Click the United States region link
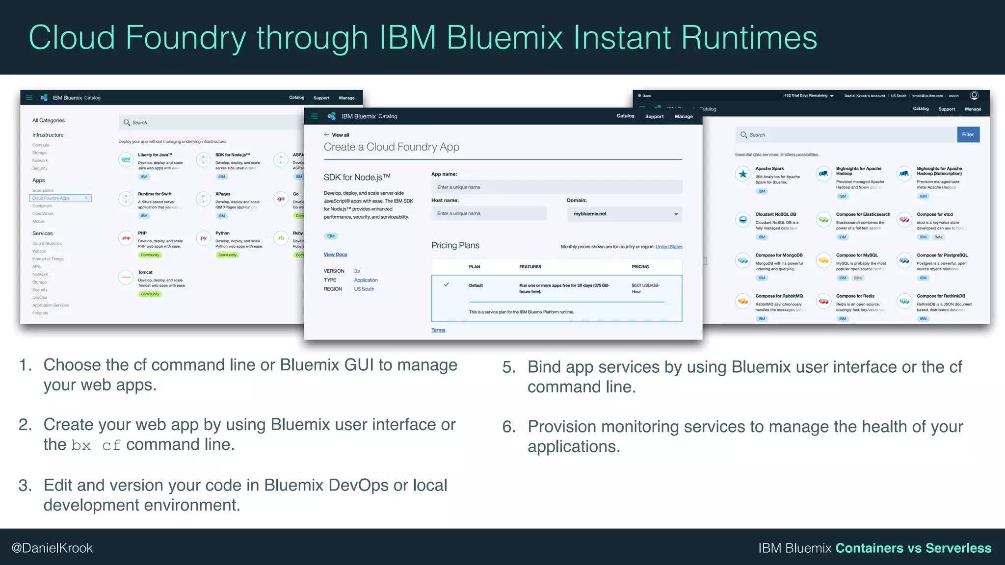The image size is (1005, 565). (x=669, y=247)
